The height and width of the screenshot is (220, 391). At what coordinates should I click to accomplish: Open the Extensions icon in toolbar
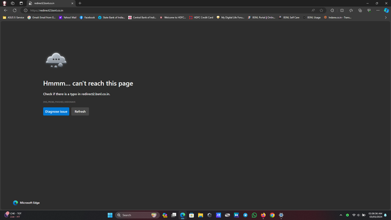pyautogui.click(x=332, y=10)
